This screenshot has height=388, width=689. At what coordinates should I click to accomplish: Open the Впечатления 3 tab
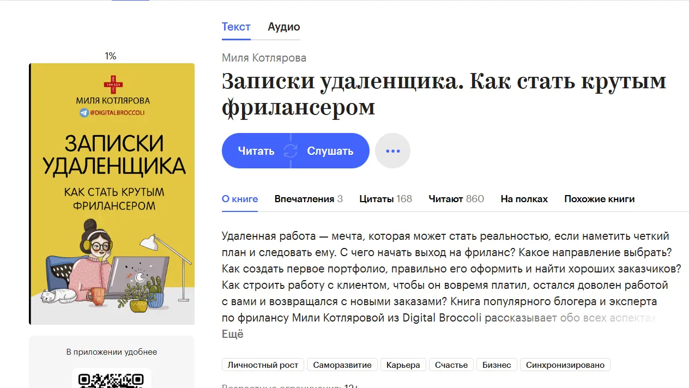pos(309,199)
